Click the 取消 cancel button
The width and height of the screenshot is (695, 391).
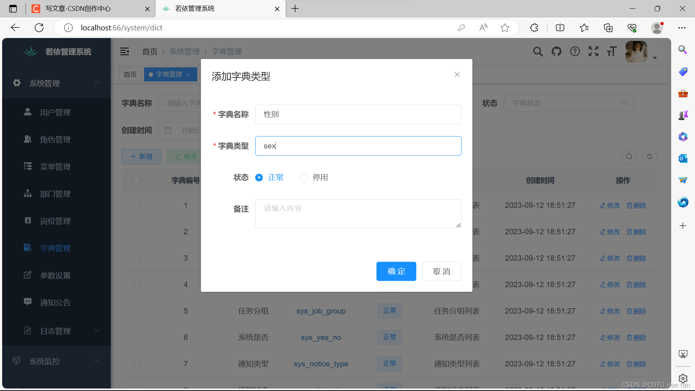pos(442,271)
